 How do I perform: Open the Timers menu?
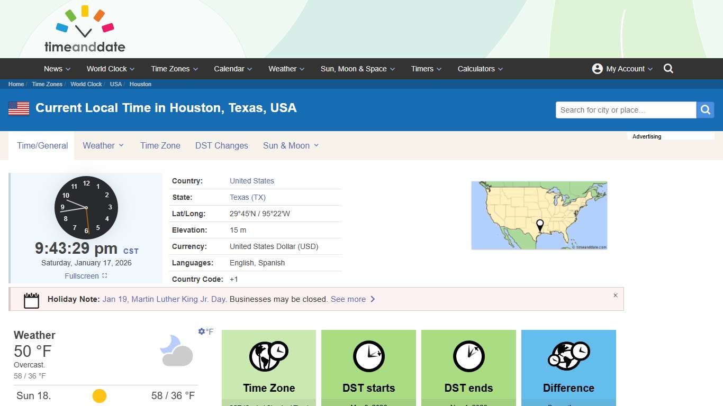426,69
